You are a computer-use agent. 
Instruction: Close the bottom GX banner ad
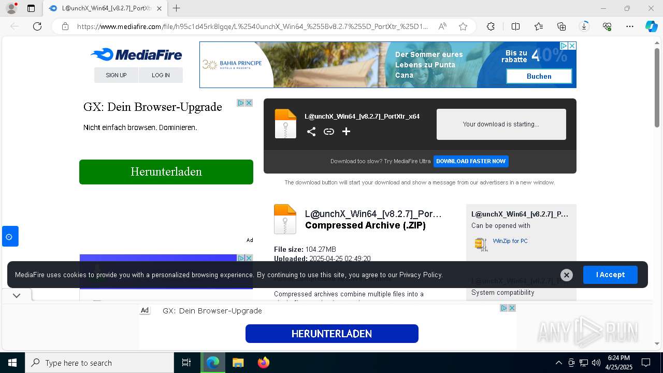pos(512,308)
